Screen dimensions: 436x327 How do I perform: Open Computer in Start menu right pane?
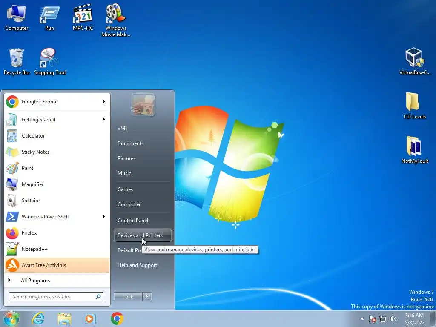pyautogui.click(x=143, y=204)
